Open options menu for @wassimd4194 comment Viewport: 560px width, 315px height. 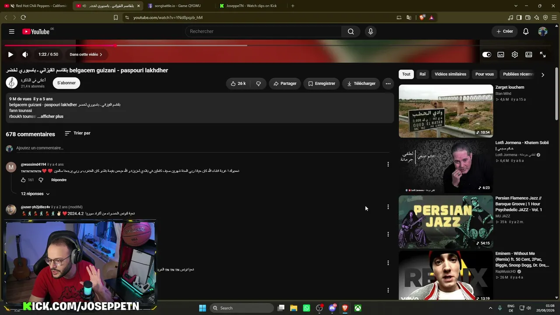pyautogui.click(x=388, y=164)
